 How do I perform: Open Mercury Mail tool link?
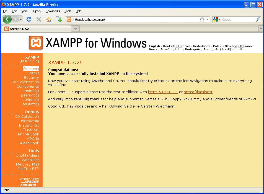(27, 164)
